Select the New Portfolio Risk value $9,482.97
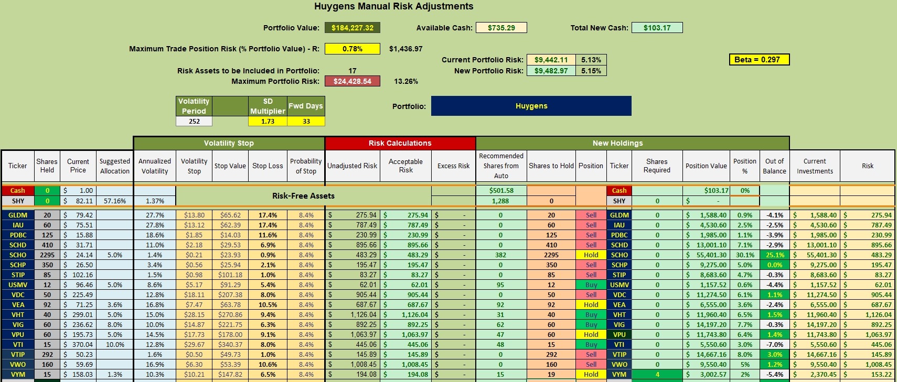Image resolution: width=897 pixels, height=382 pixels. (551, 71)
